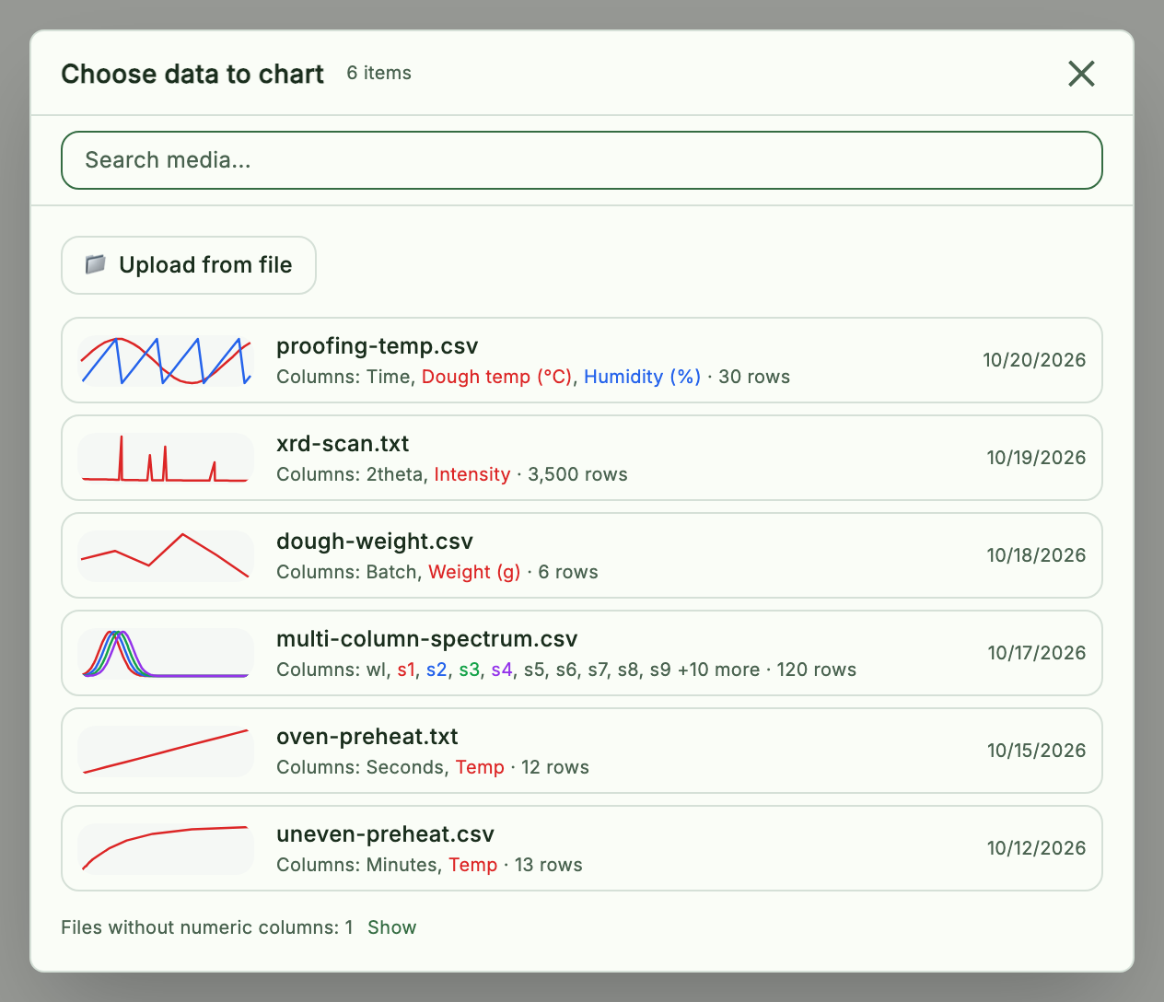Click the 10/18/2026 date
1164x1002 pixels.
1036,555
